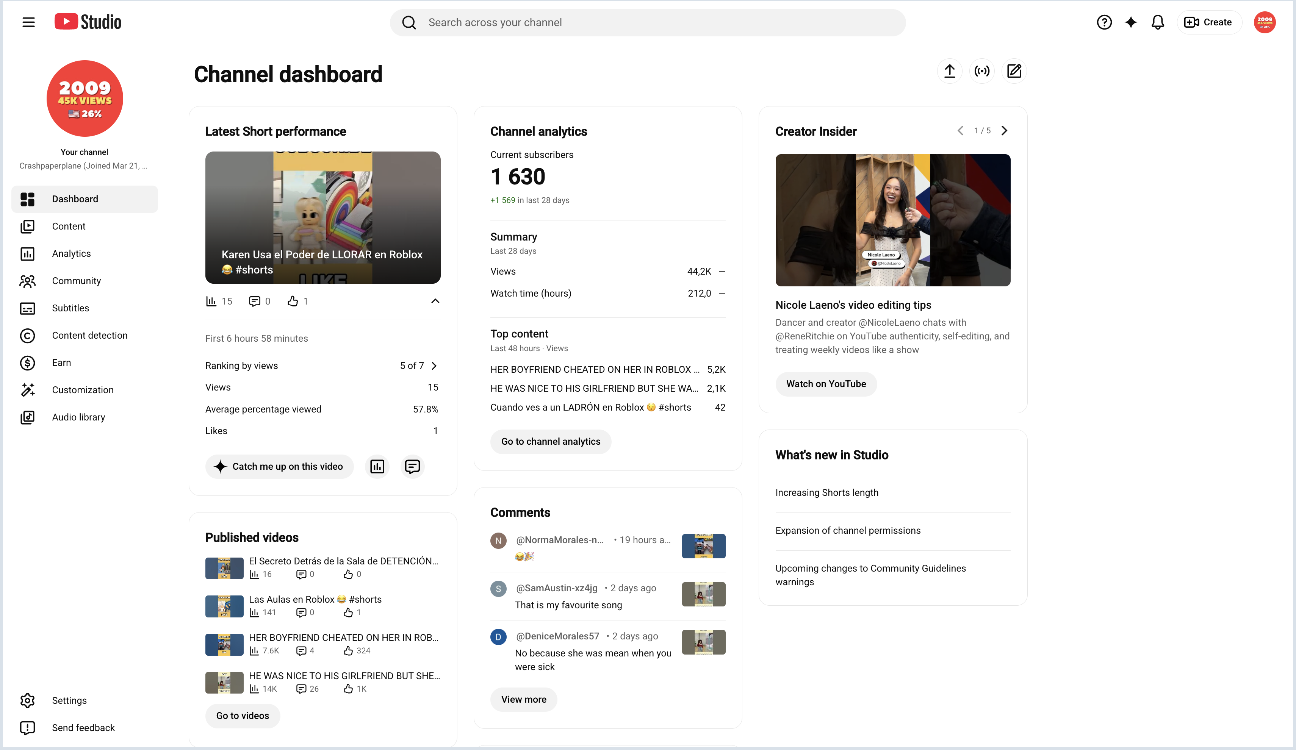Click the create post pencil icon
The image size is (1296, 750).
click(1014, 71)
